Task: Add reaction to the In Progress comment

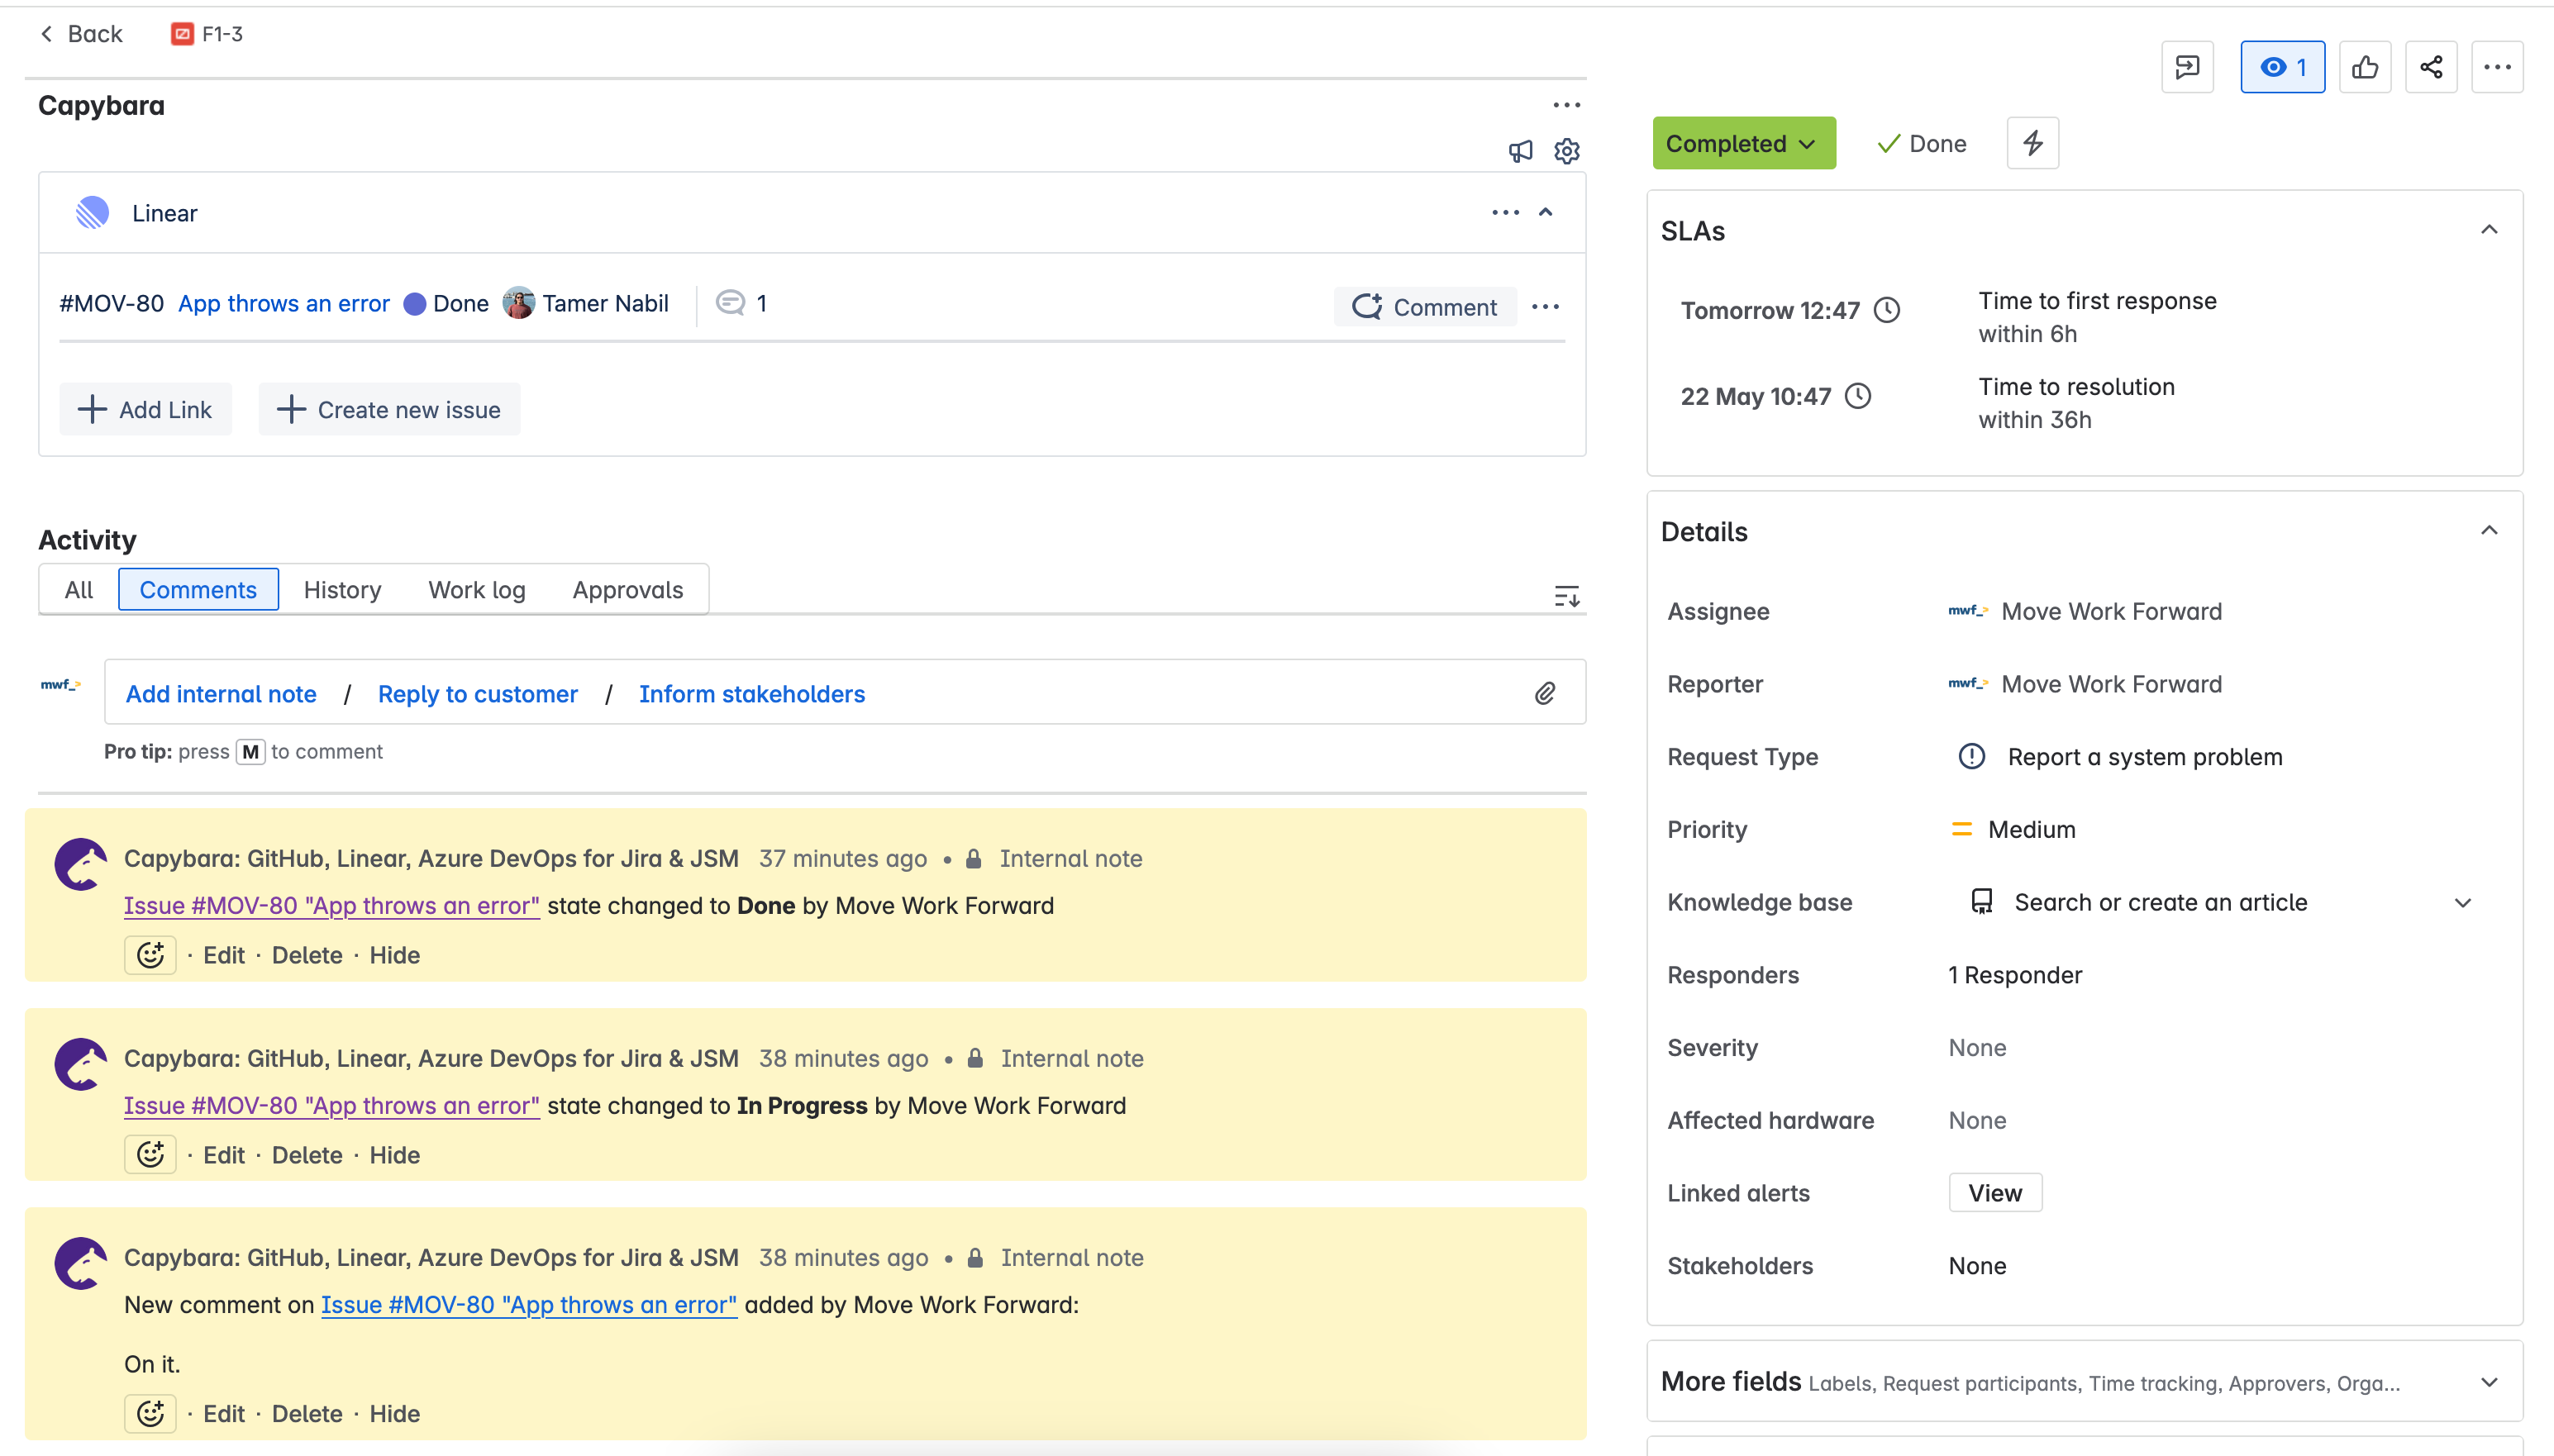Action: click(x=150, y=1155)
